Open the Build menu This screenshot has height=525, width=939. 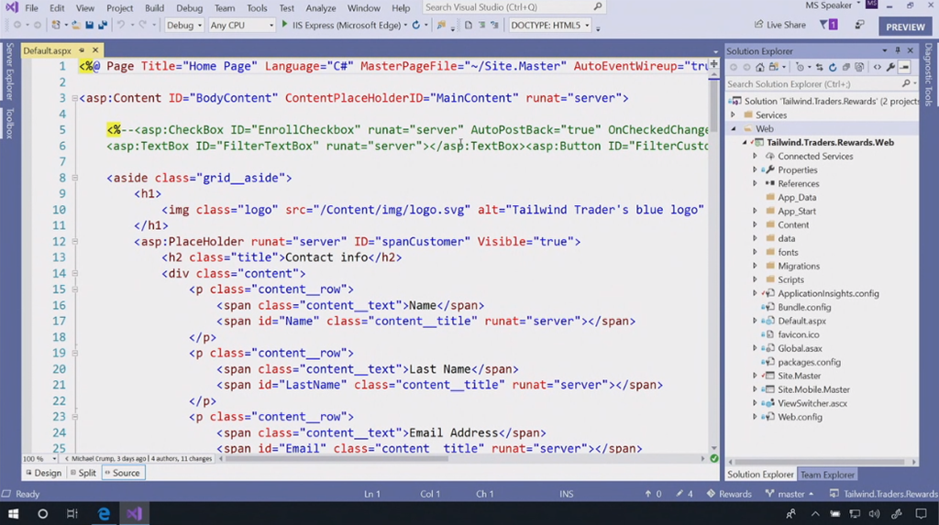(x=154, y=8)
